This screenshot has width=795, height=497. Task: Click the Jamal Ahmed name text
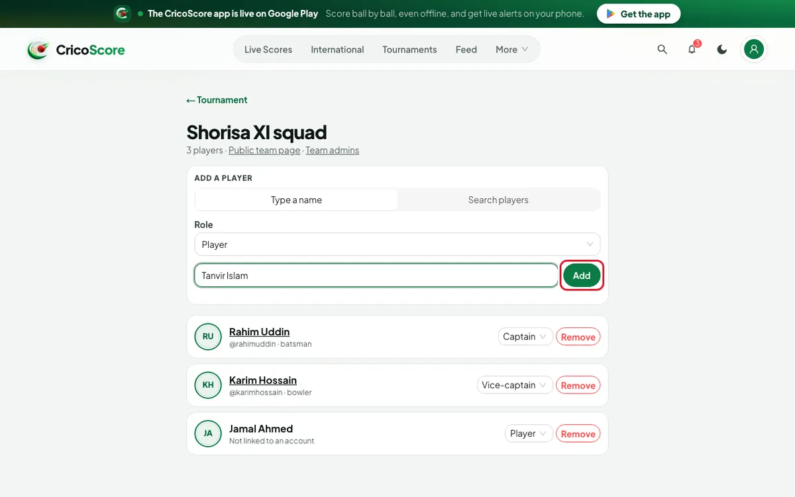tap(261, 429)
